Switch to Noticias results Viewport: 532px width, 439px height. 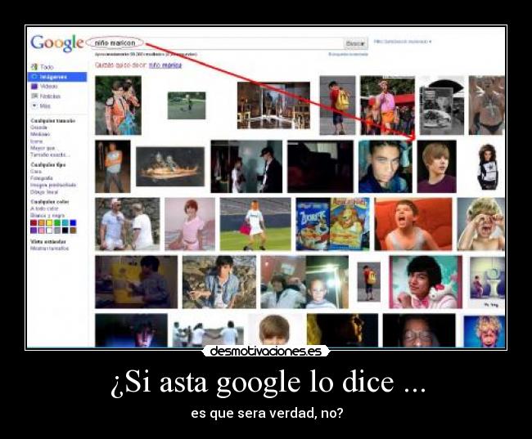click(50, 96)
